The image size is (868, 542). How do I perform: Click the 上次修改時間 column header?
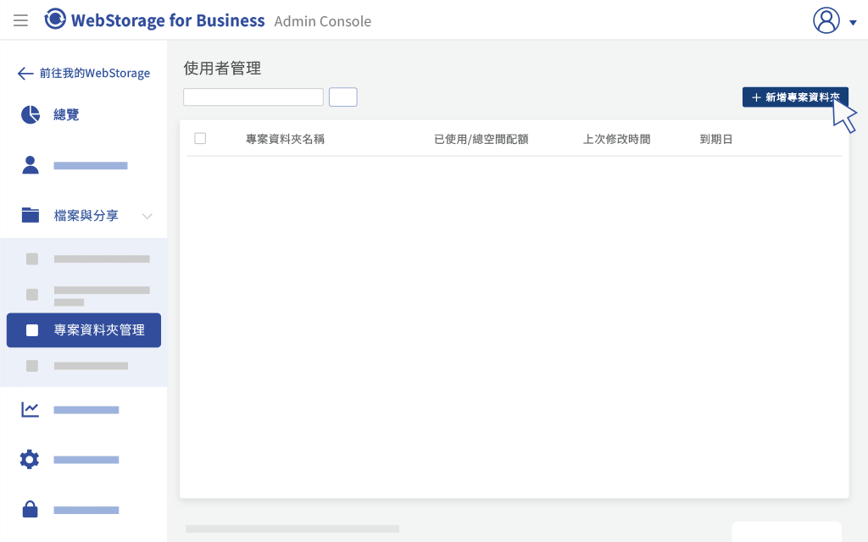pos(617,140)
